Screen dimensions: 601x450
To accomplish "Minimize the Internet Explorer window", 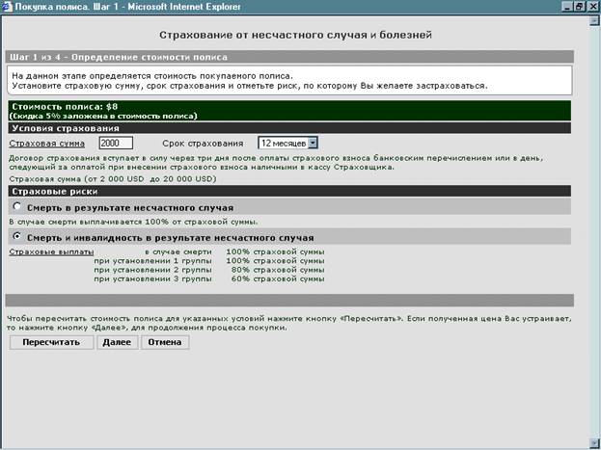I will pos(568,6).
